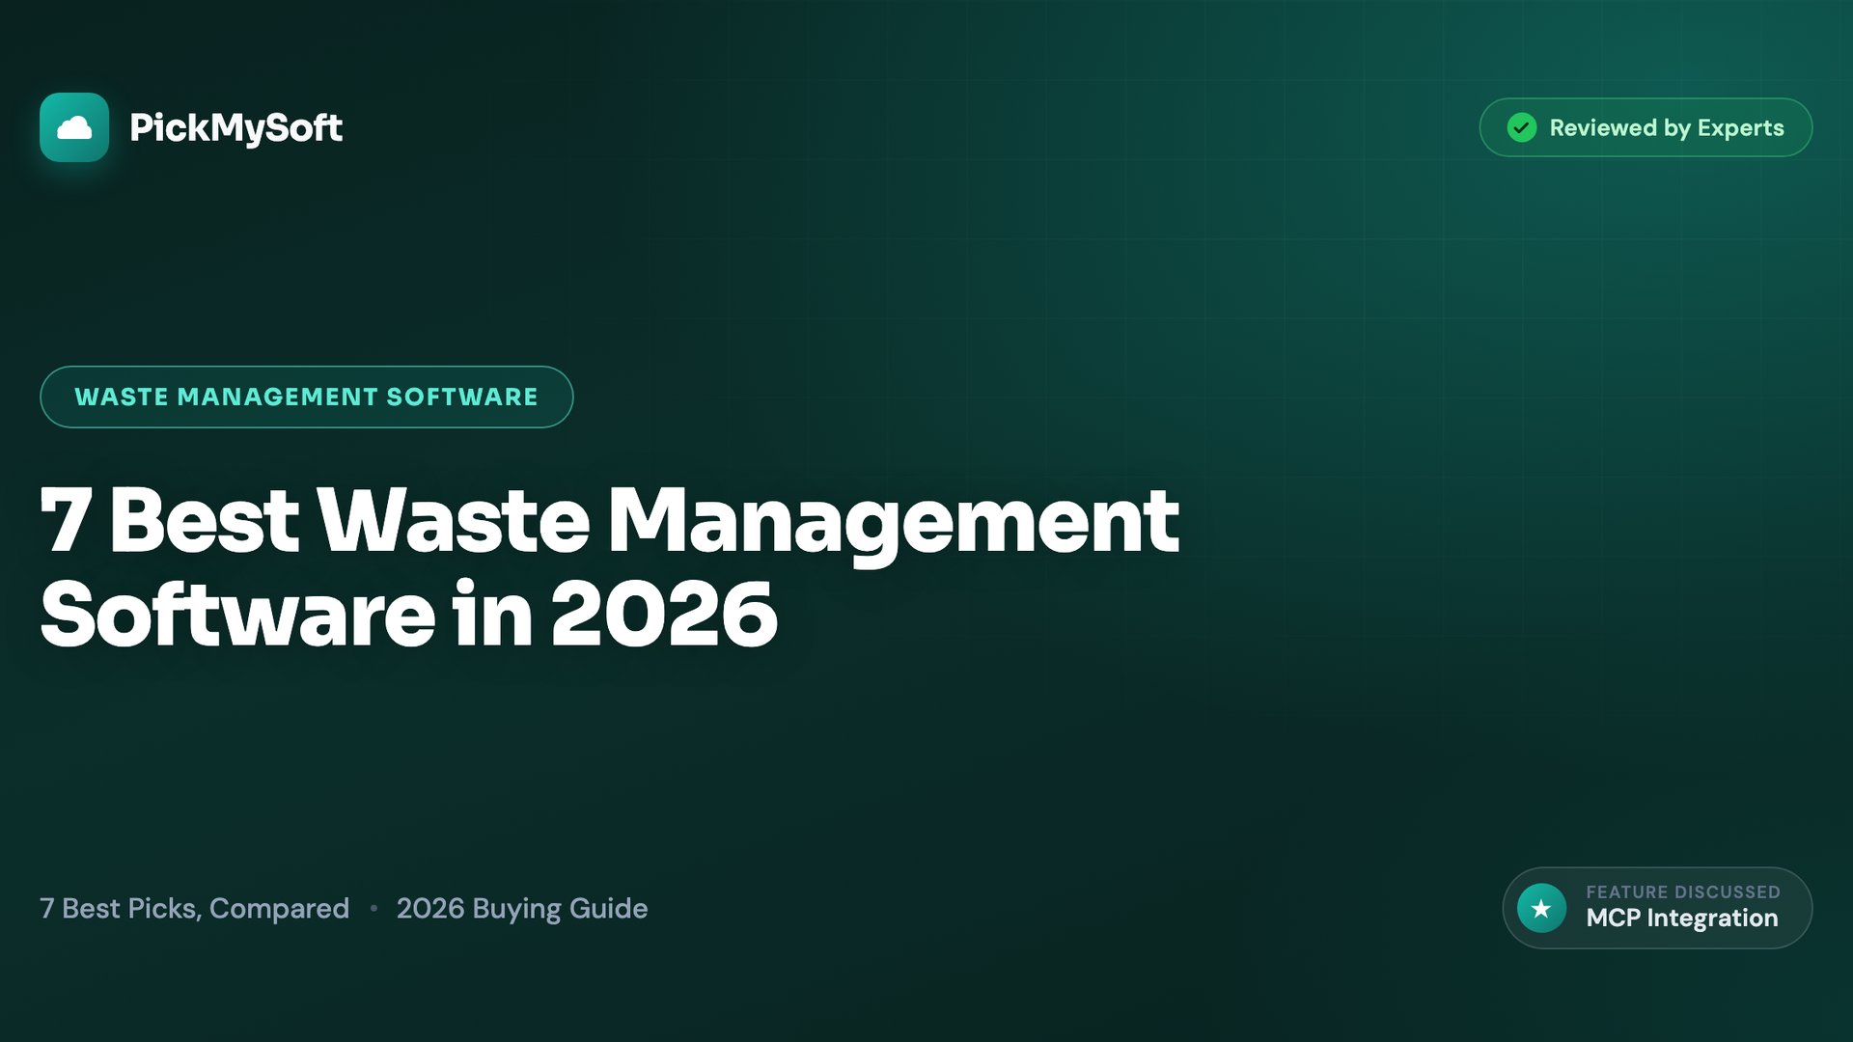Click the 7 Best Waste Management headline
The height and width of the screenshot is (1042, 1853).
click(x=609, y=567)
